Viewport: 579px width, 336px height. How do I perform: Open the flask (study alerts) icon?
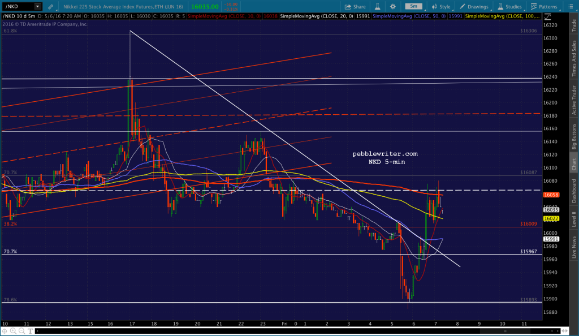[377, 7]
